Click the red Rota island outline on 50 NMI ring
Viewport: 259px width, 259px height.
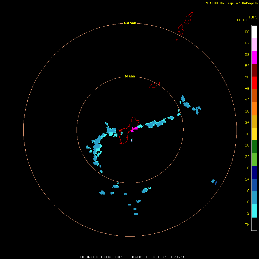pos(155,85)
